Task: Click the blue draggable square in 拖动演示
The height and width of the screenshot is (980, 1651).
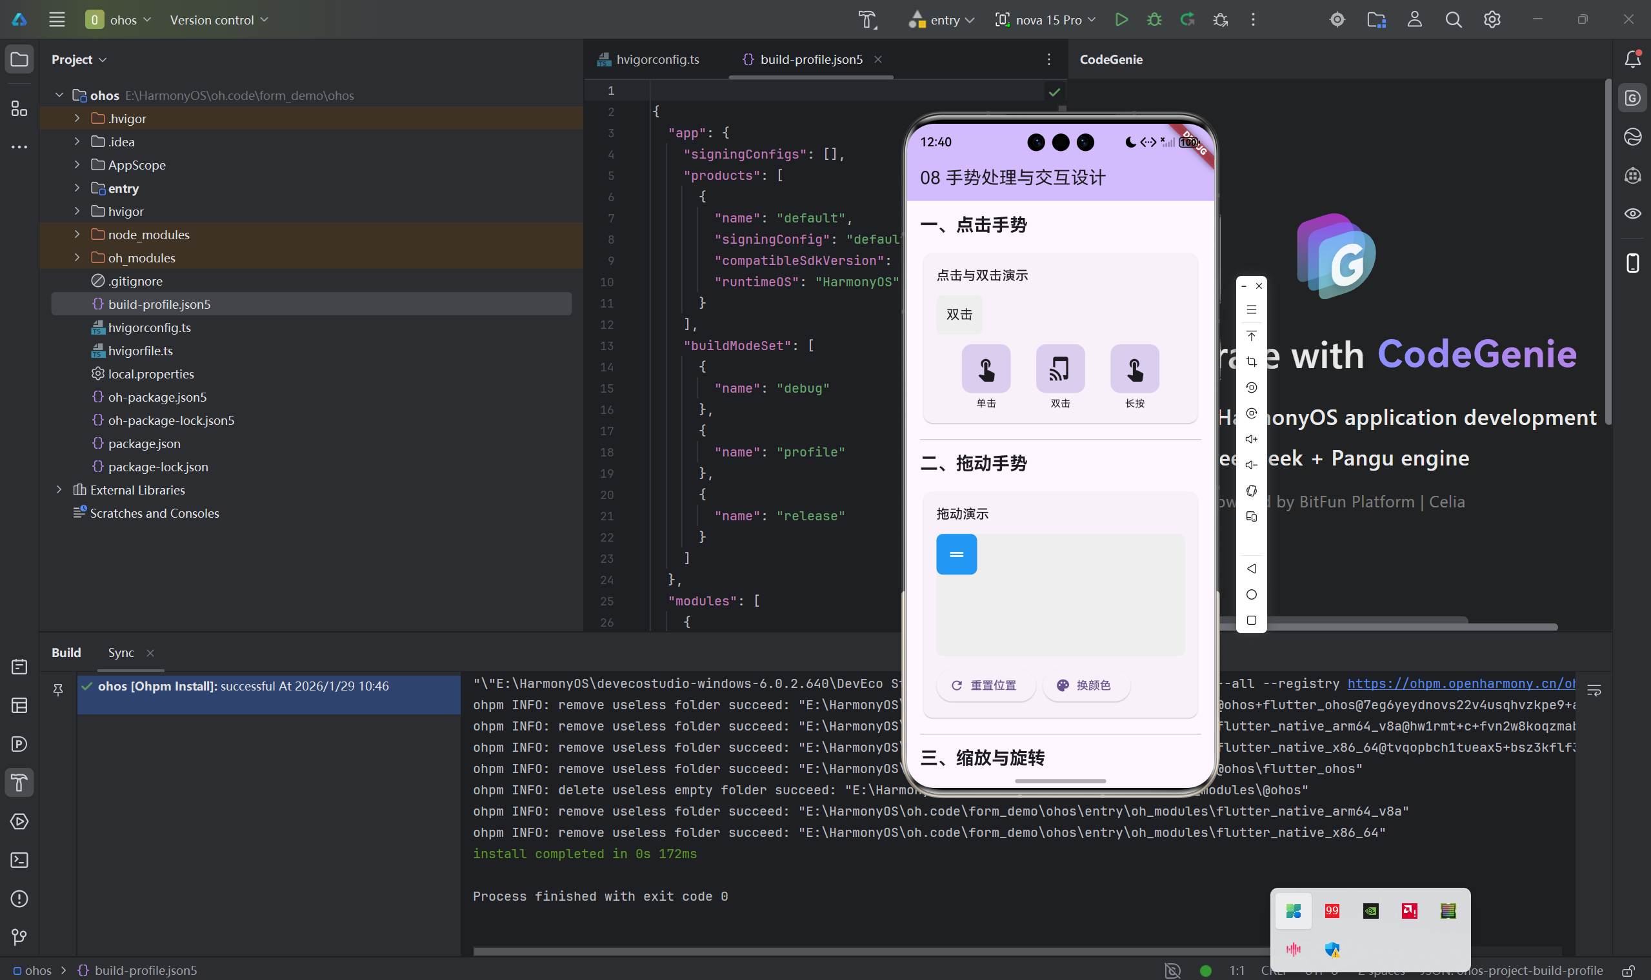Action: (x=956, y=554)
